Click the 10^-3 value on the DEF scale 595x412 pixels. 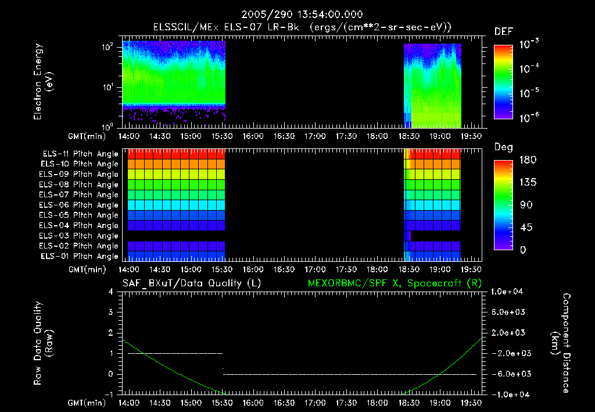529,44
